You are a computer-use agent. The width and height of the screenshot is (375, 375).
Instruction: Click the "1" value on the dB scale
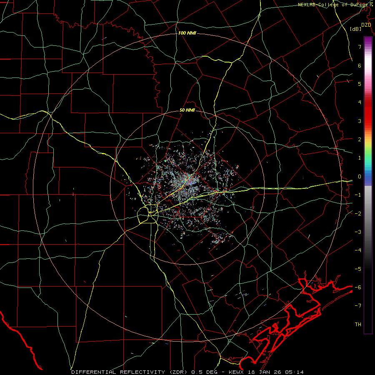[x=360, y=158]
